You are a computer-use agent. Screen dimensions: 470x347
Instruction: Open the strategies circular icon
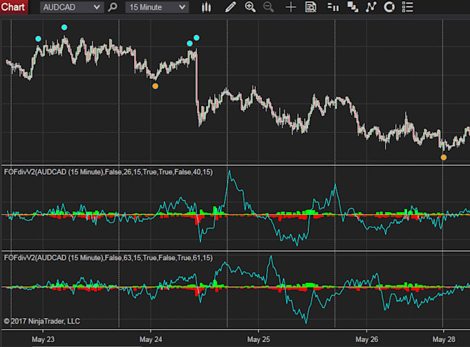(389, 8)
